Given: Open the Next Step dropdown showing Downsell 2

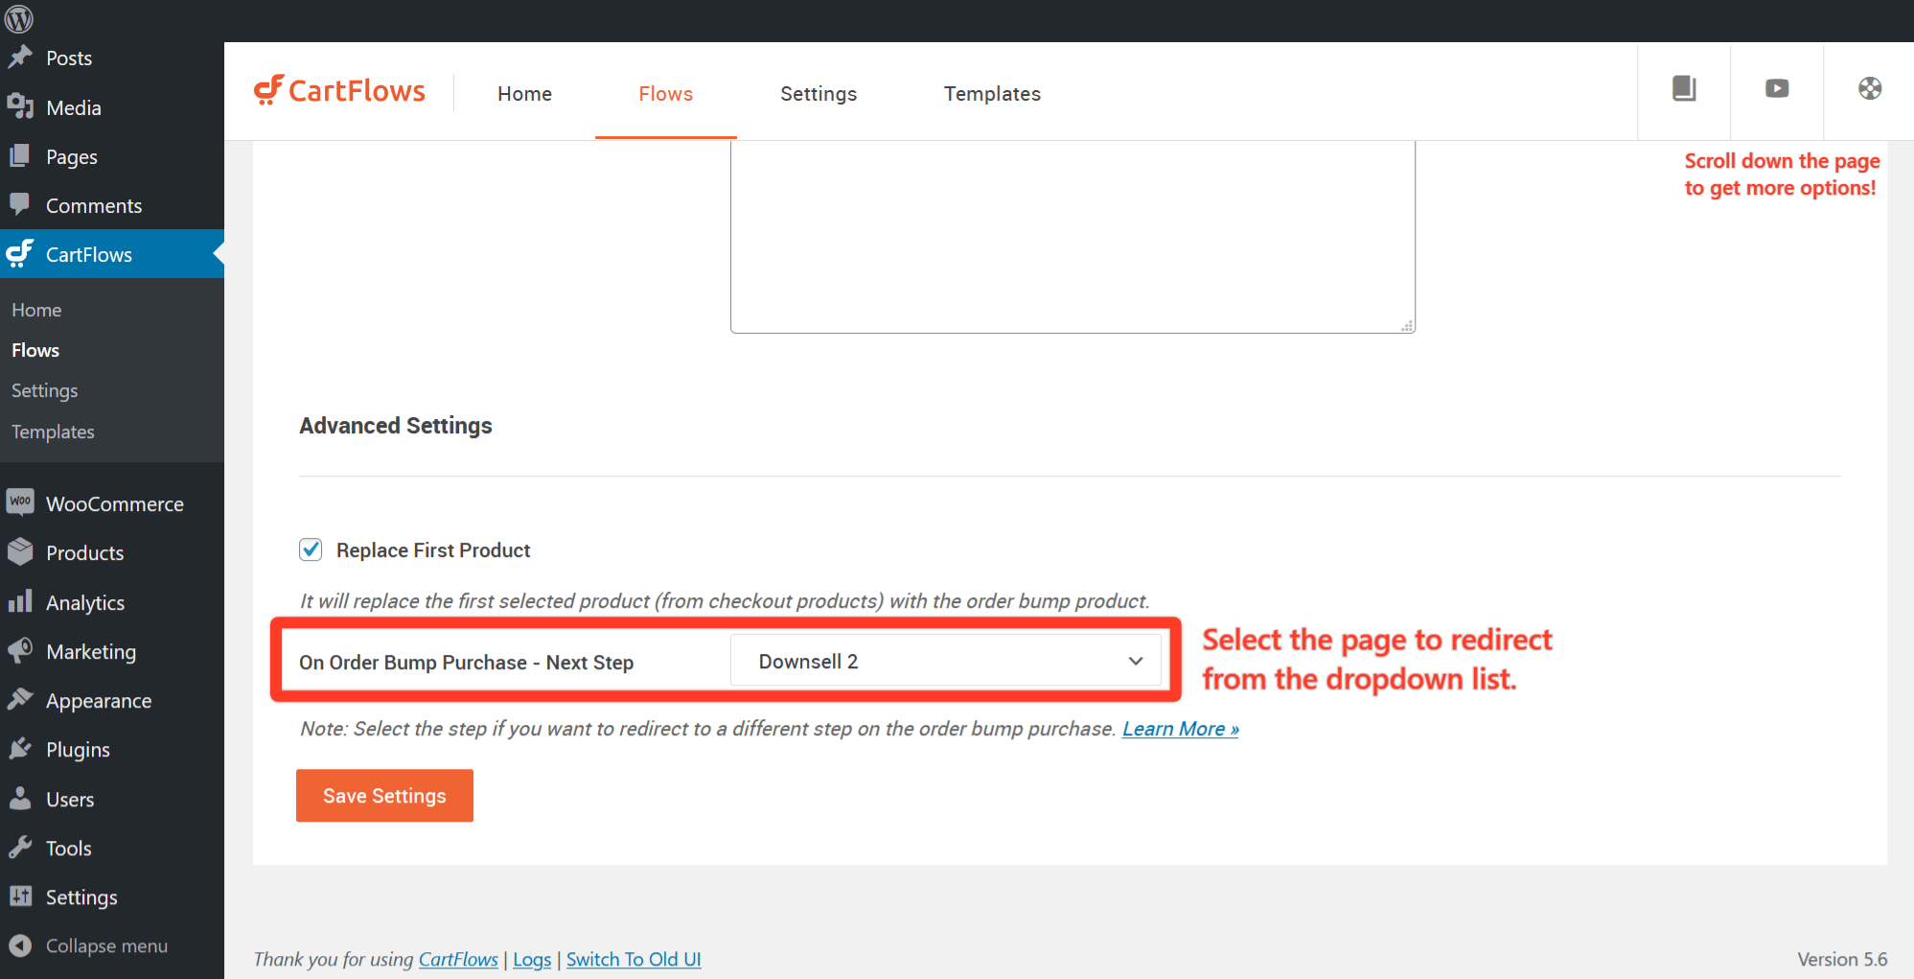Looking at the screenshot, I should click(x=945, y=662).
